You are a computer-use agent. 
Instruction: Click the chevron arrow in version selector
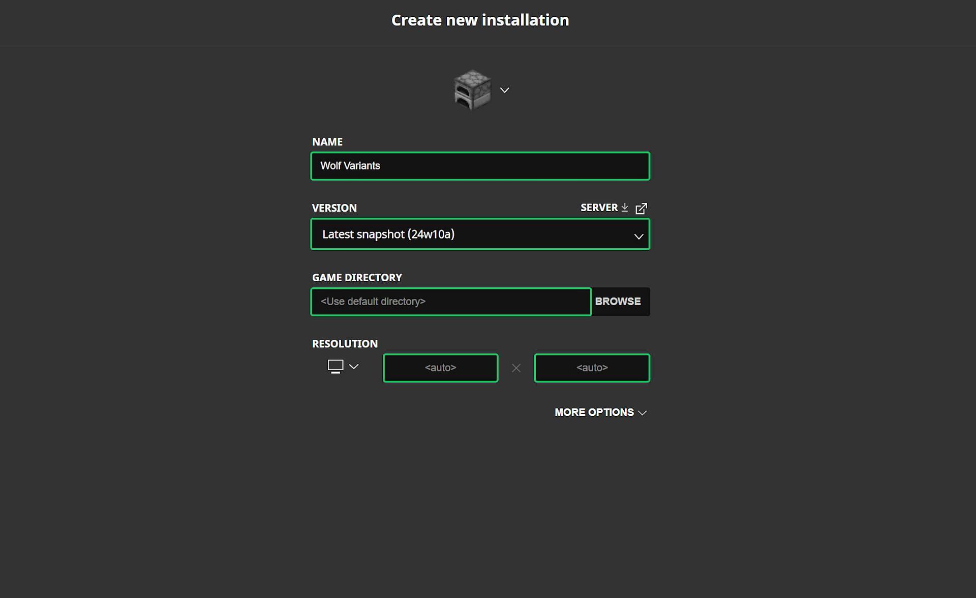638,236
